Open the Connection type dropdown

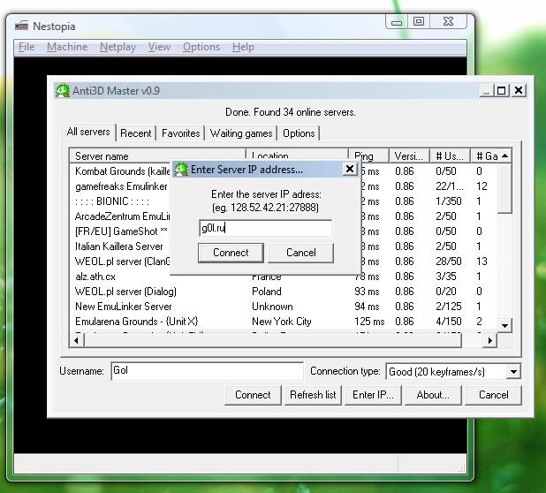[x=513, y=372]
